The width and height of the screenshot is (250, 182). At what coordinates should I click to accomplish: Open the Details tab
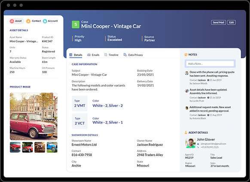coord(76,55)
